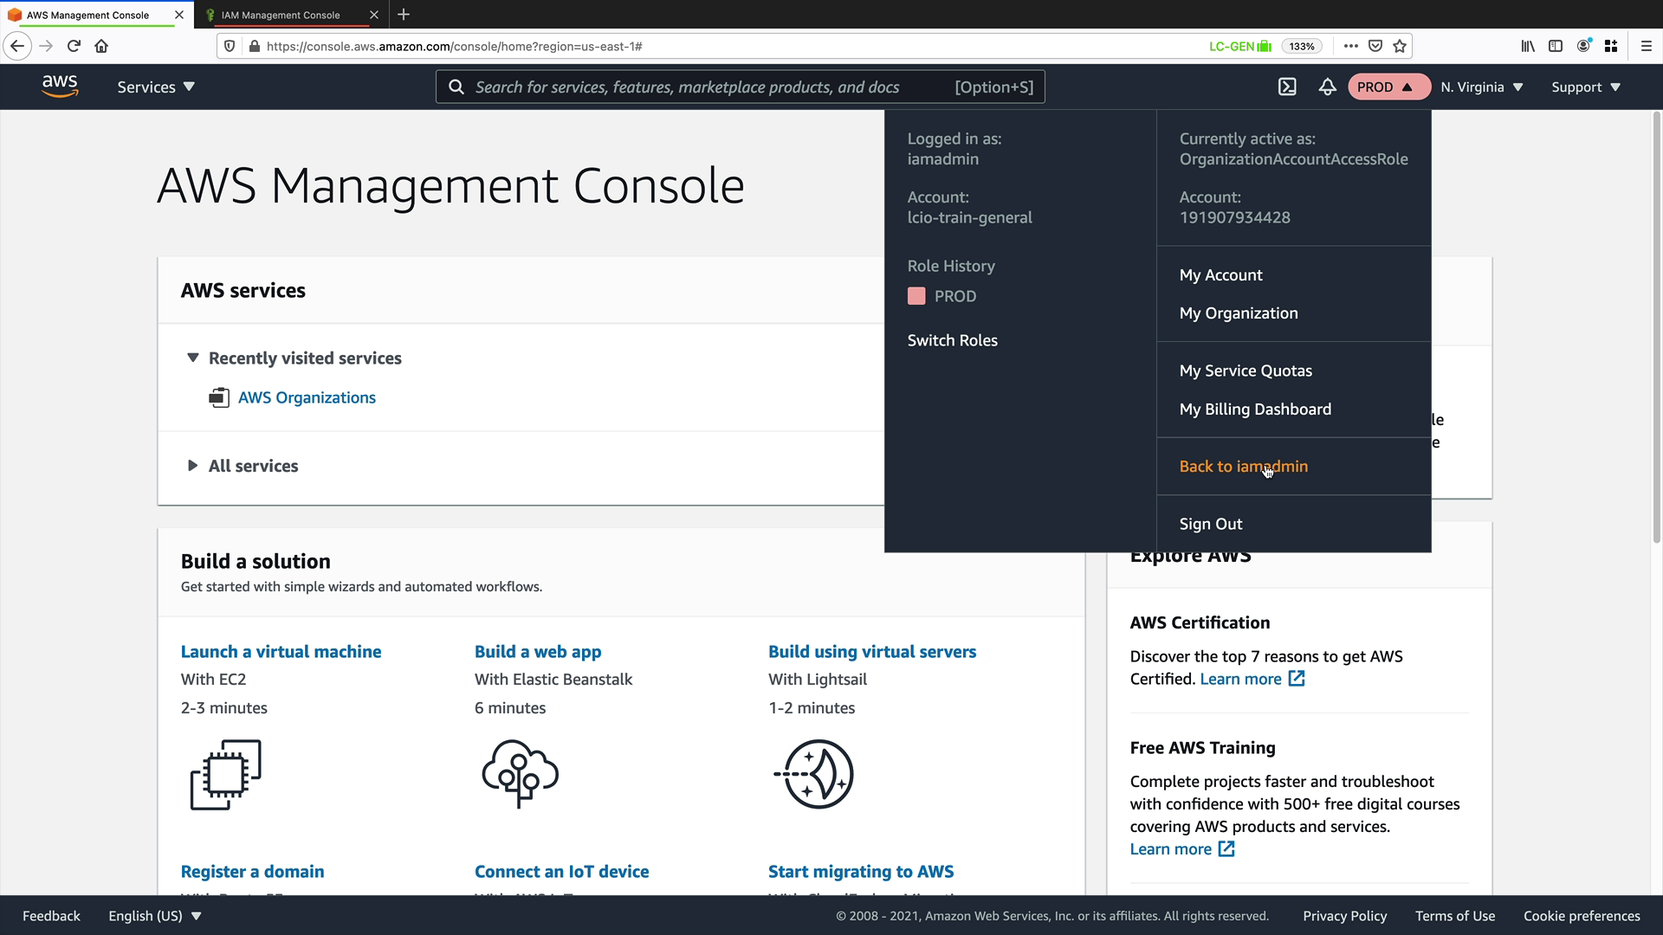Click the EC2 virtual machine icon
1663x935 pixels.
click(225, 775)
